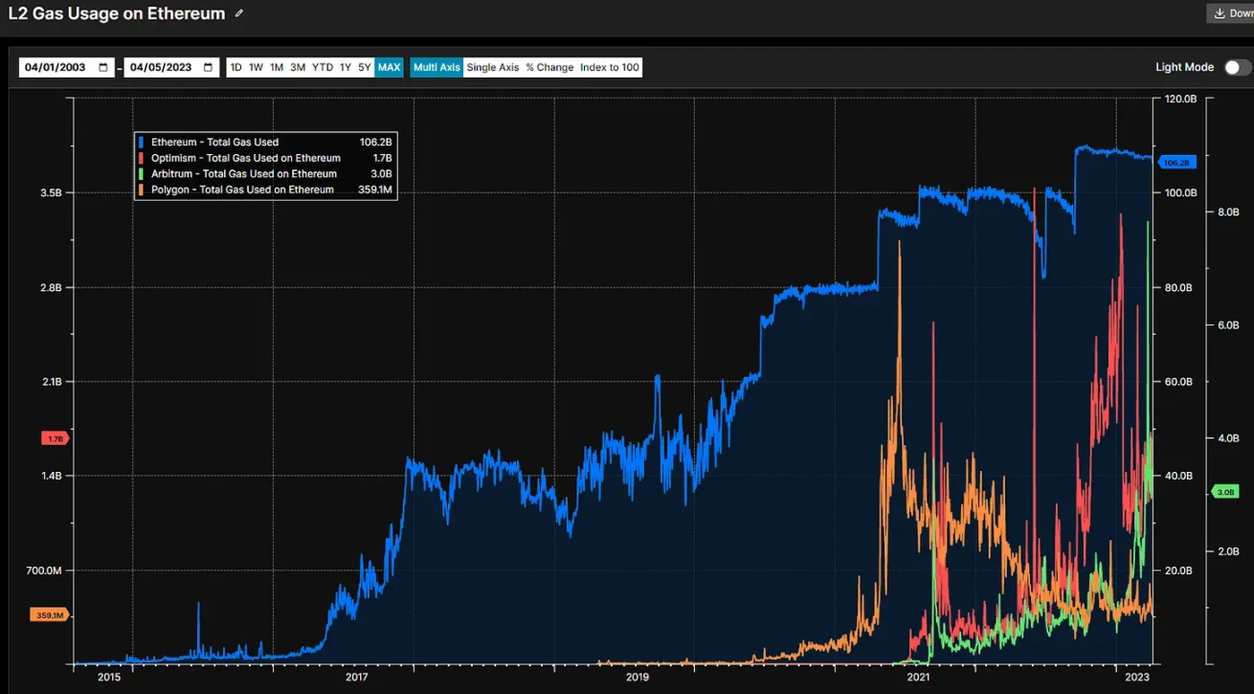Click the green 3.0B Arbitrum axis tag
Image resolution: width=1254 pixels, height=694 pixels.
pos(1225,492)
